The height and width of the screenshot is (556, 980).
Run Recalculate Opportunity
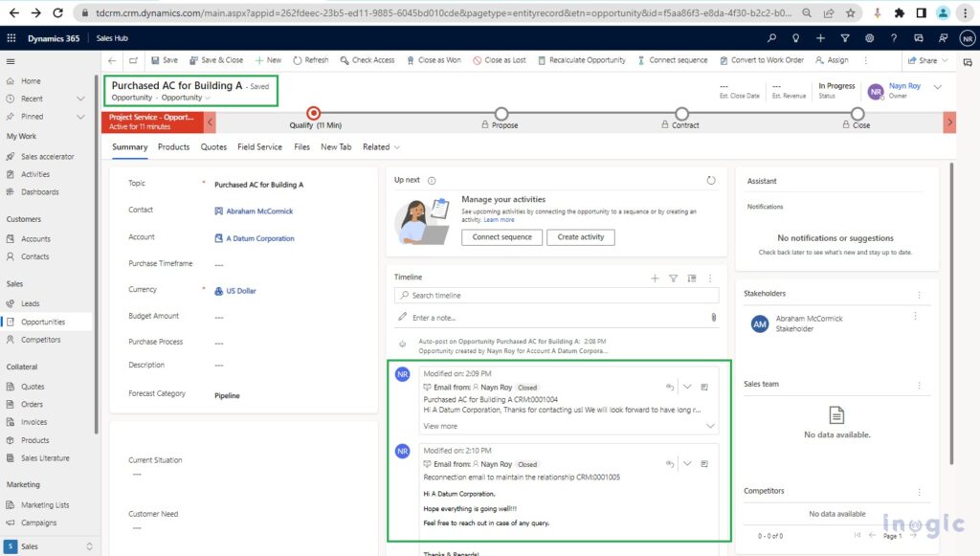(x=581, y=59)
